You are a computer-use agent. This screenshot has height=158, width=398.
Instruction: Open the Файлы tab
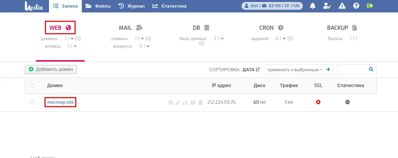(98, 6)
